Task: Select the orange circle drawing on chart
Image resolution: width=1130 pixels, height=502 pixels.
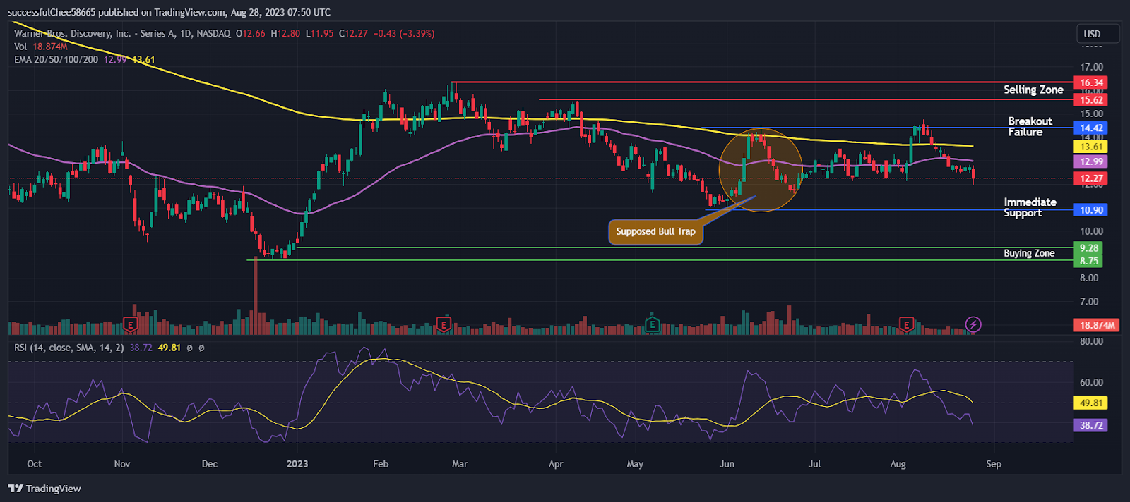Action: 761,169
